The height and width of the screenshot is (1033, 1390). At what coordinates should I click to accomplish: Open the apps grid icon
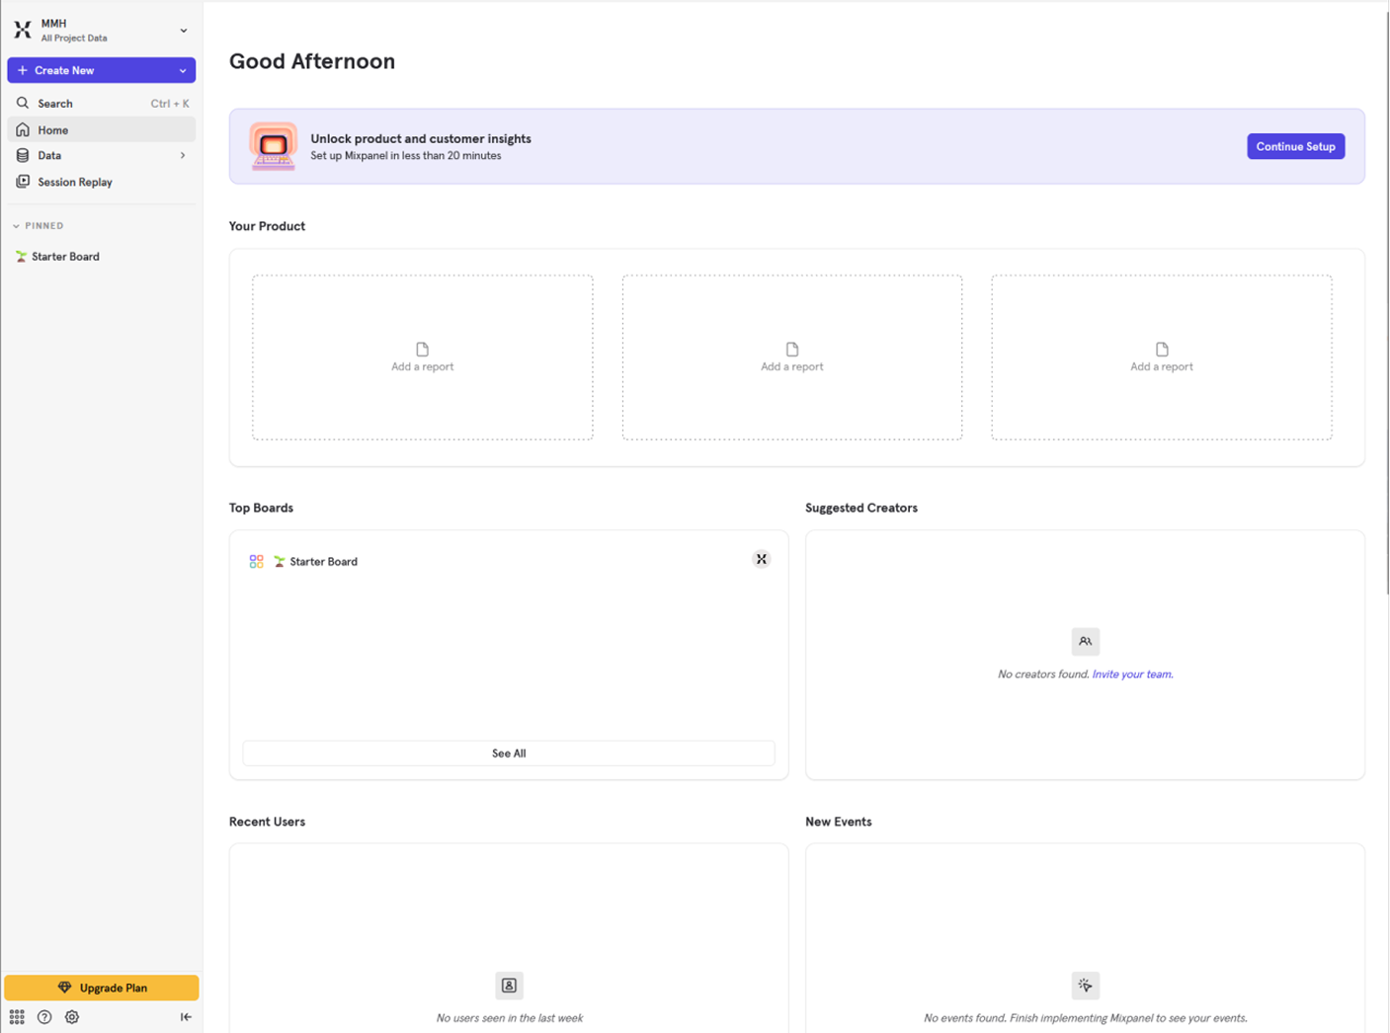17,1016
